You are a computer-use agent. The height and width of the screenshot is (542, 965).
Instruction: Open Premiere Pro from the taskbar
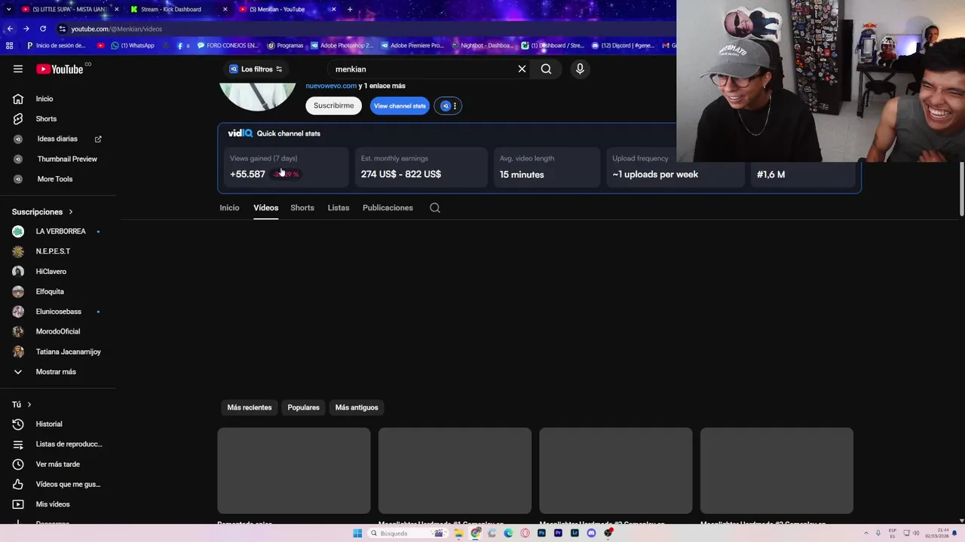tap(558, 533)
